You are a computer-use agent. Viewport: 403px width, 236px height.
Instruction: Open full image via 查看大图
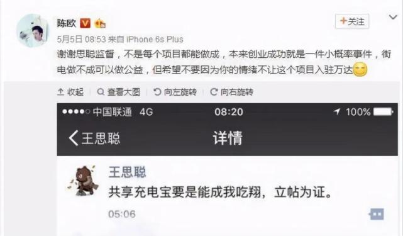pyautogui.click(x=118, y=92)
